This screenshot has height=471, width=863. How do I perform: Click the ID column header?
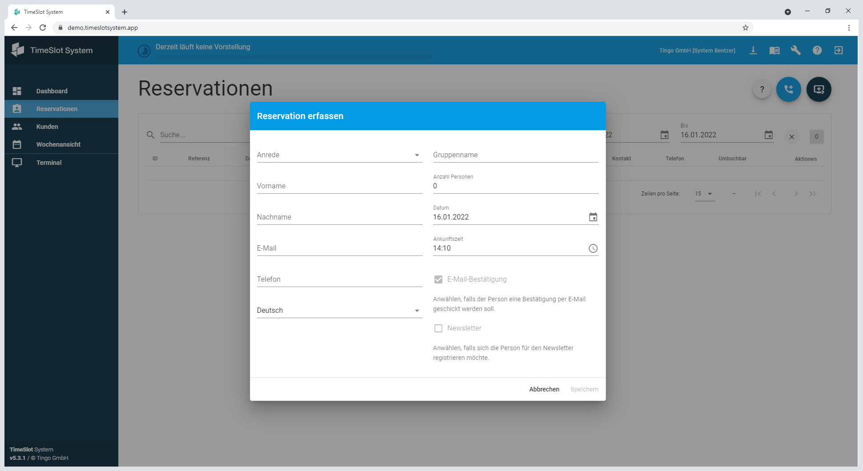coord(155,159)
